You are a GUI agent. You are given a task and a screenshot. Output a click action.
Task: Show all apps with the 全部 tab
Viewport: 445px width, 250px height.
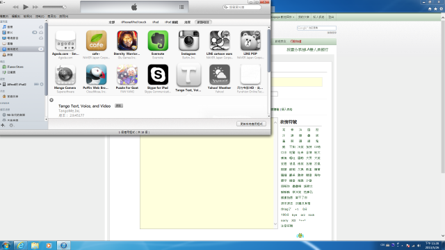112,22
